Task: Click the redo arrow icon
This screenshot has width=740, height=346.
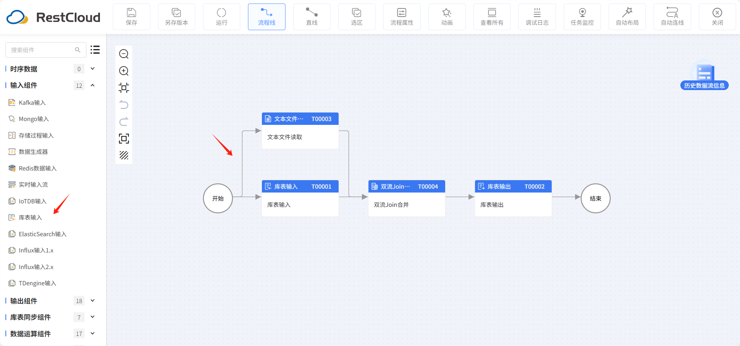Action: point(124,122)
